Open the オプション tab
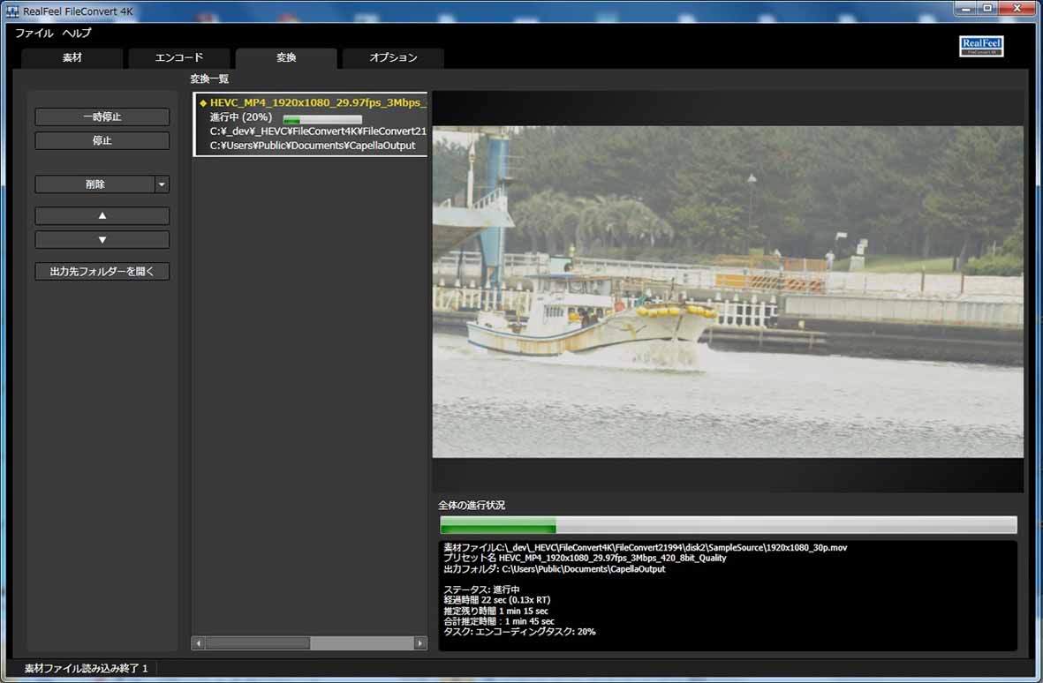The width and height of the screenshot is (1043, 683). tap(393, 58)
